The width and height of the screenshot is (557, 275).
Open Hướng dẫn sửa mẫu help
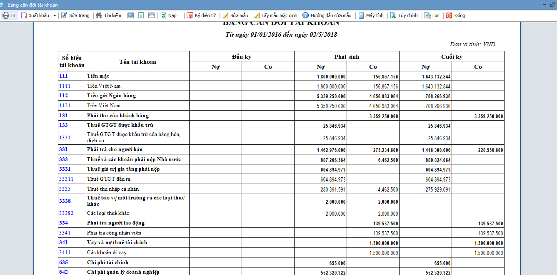(x=327, y=15)
